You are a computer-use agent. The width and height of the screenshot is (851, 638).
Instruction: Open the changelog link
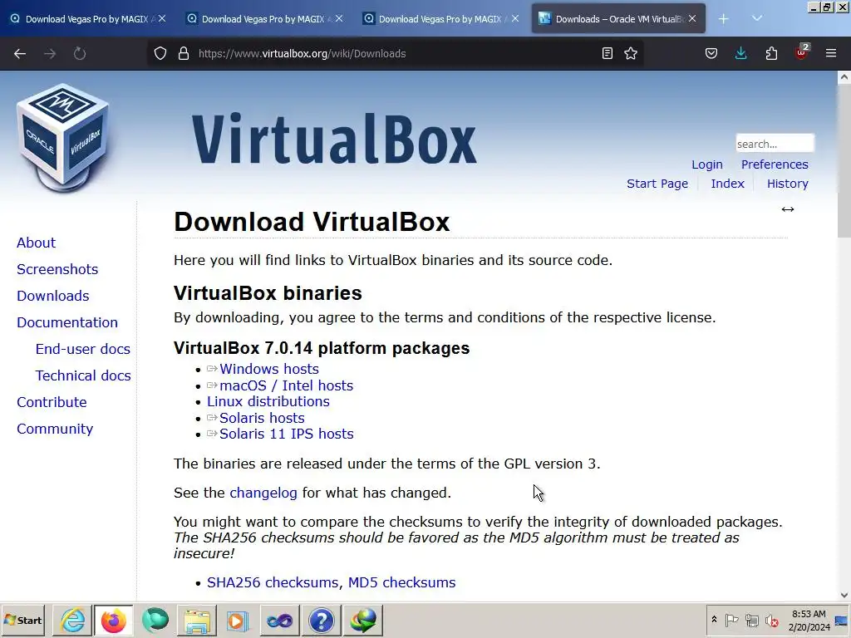pos(263,493)
